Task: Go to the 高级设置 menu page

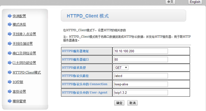Action: tap(19, 92)
